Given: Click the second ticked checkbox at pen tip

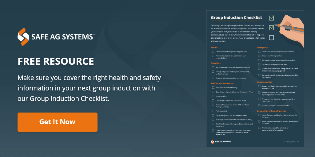Looking at the screenshot, I should click(x=271, y=28).
